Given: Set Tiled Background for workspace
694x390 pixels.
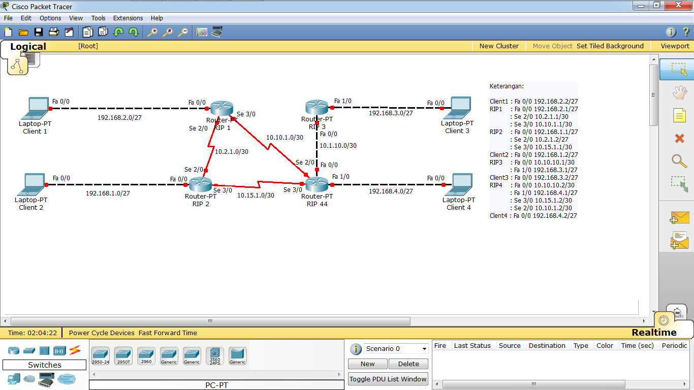Looking at the screenshot, I should coord(610,46).
